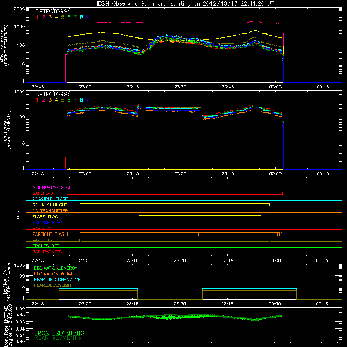This screenshot has width=347, height=347.
Task: Click magenta detector 2 in front segments legend
Action: point(44,17)
